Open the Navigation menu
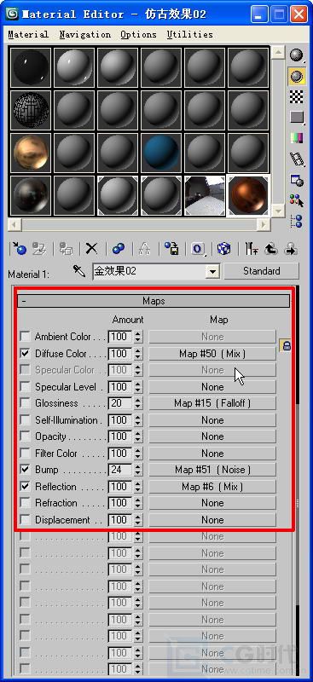 pos(85,34)
